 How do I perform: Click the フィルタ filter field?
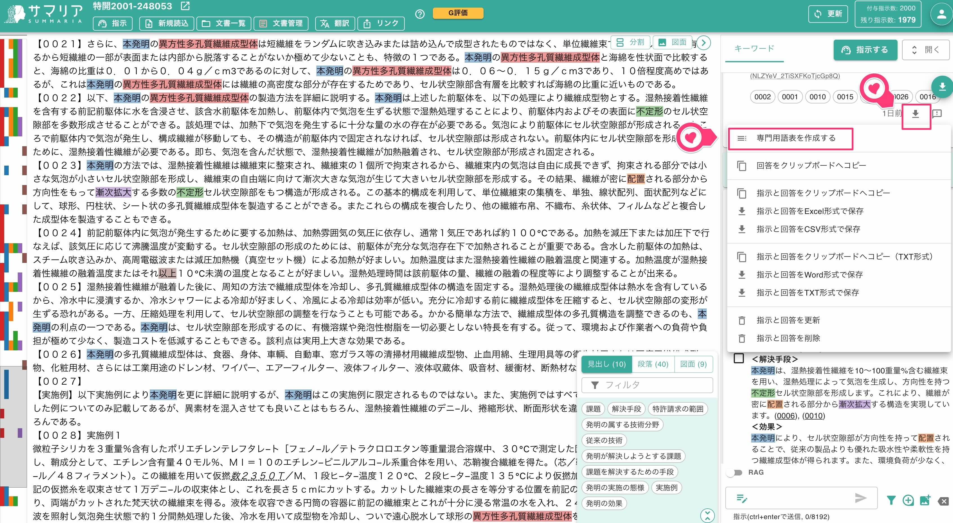647,385
